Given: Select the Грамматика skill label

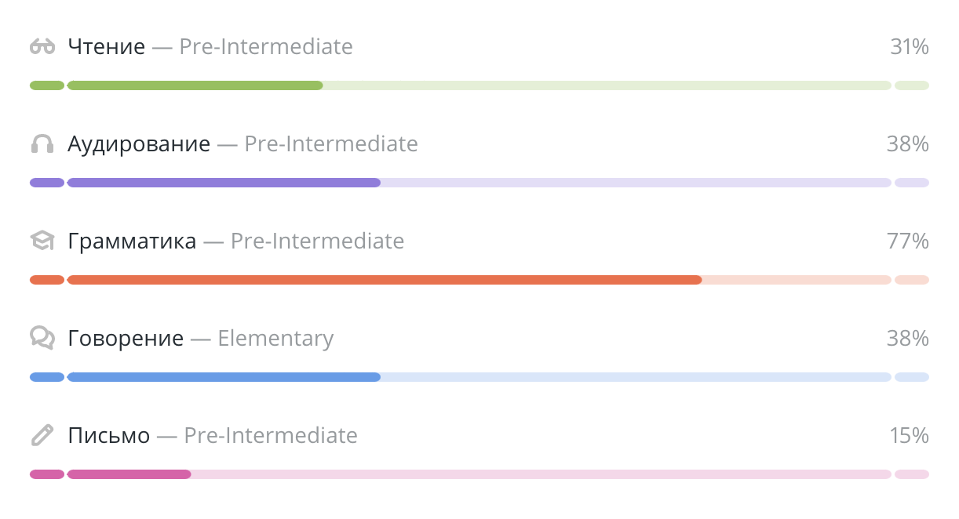Looking at the screenshot, I should pyautogui.click(x=132, y=241).
